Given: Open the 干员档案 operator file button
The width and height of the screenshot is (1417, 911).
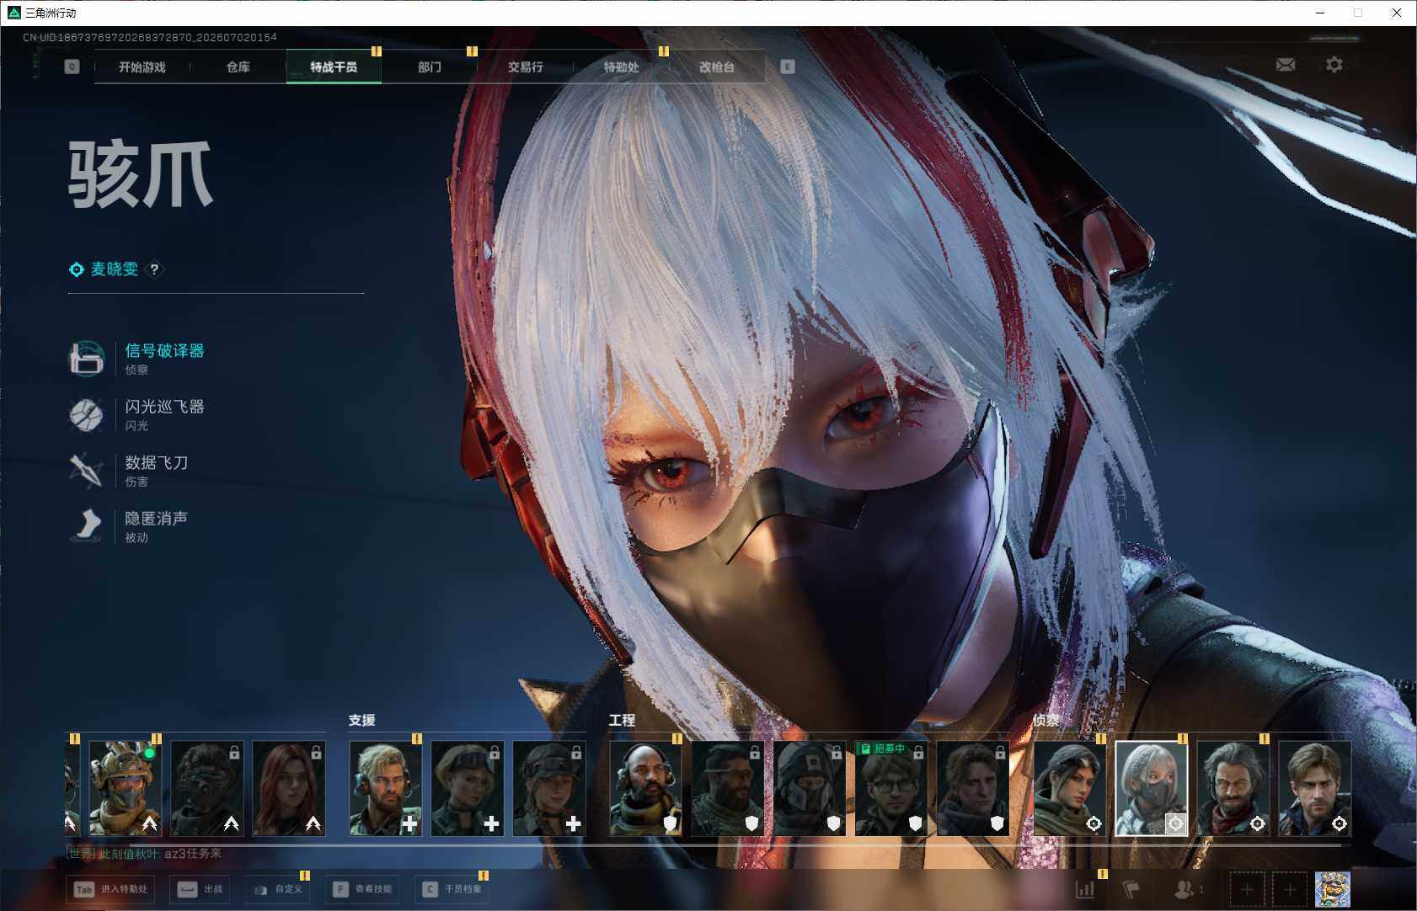Looking at the screenshot, I should click(452, 889).
